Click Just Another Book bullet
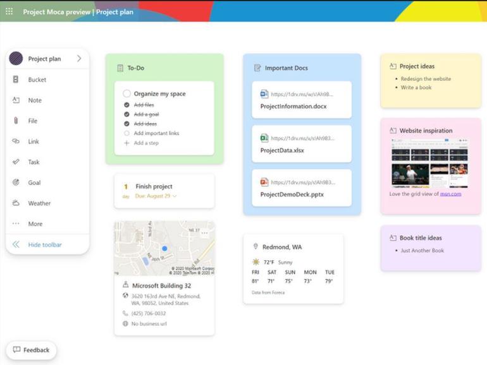 [422, 250]
